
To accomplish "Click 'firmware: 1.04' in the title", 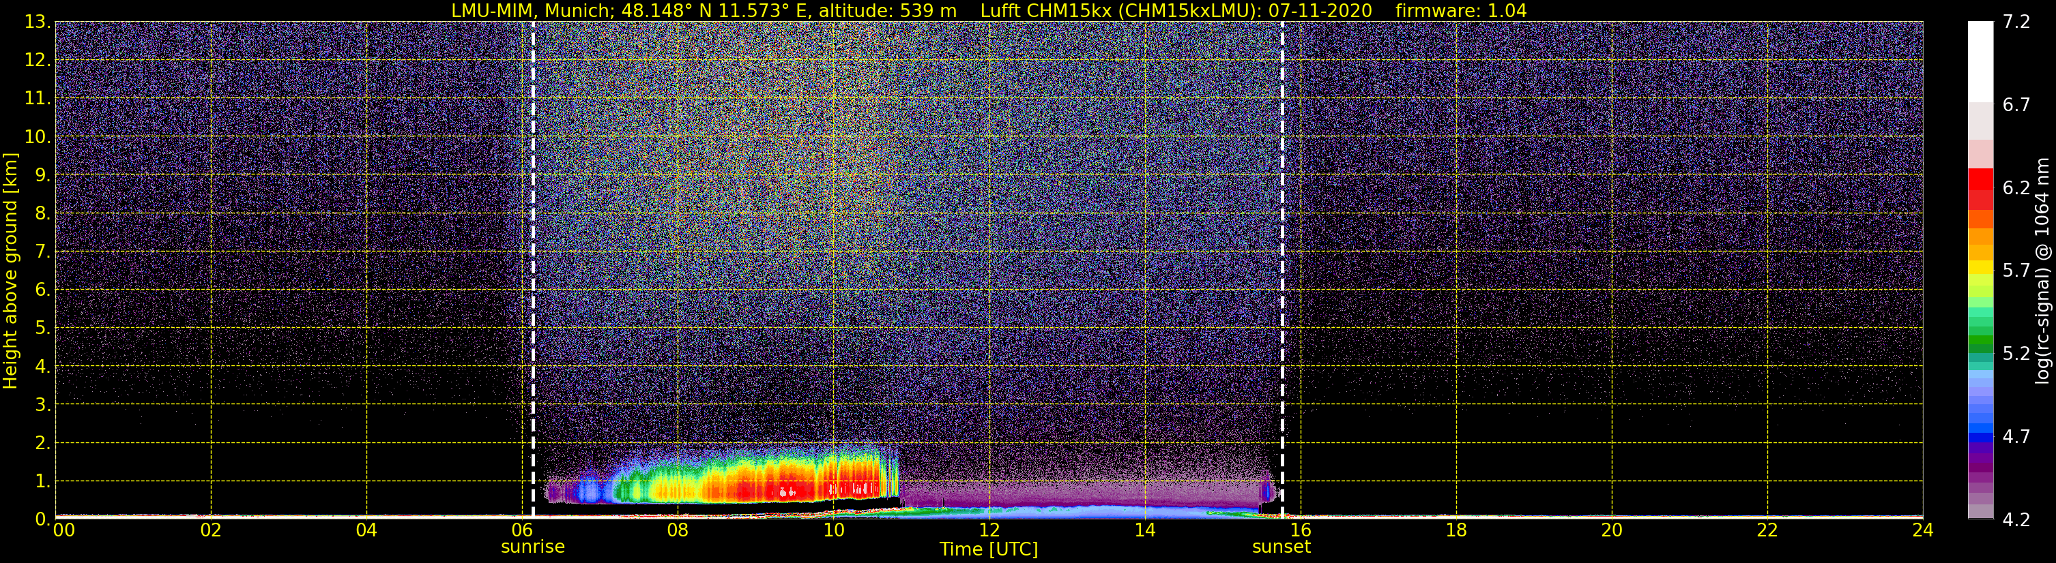I will [1460, 11].
